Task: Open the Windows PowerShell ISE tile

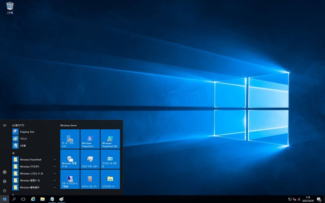Action: click(x=110, y=139)
